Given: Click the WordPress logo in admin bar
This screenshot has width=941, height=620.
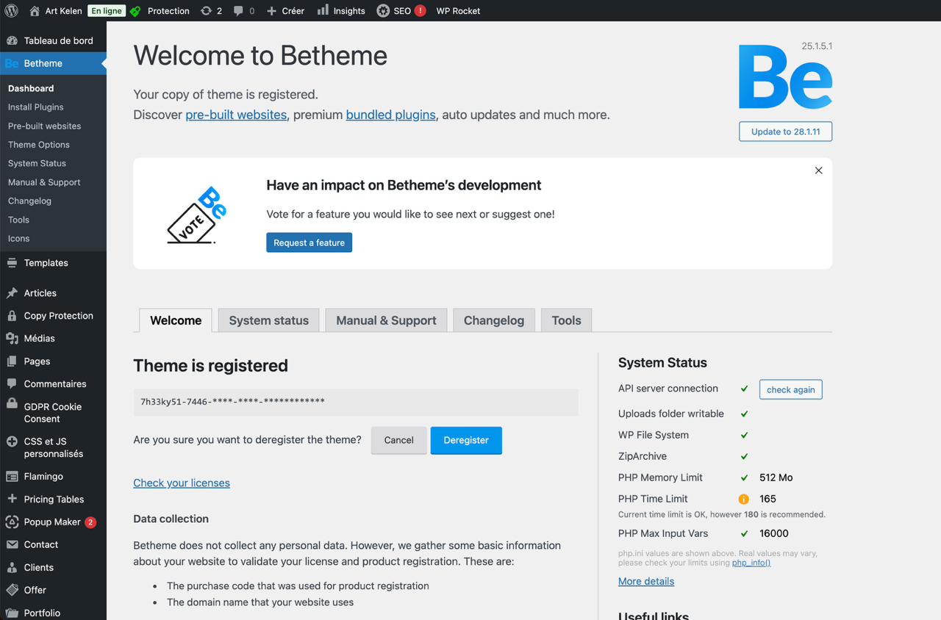Looking at the screenshot, I should click(12, 11).
